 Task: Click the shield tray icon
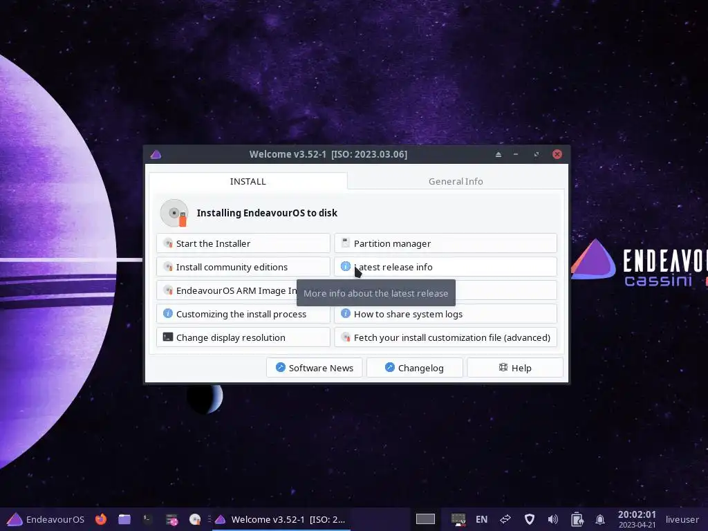click(x=529, y=519)
